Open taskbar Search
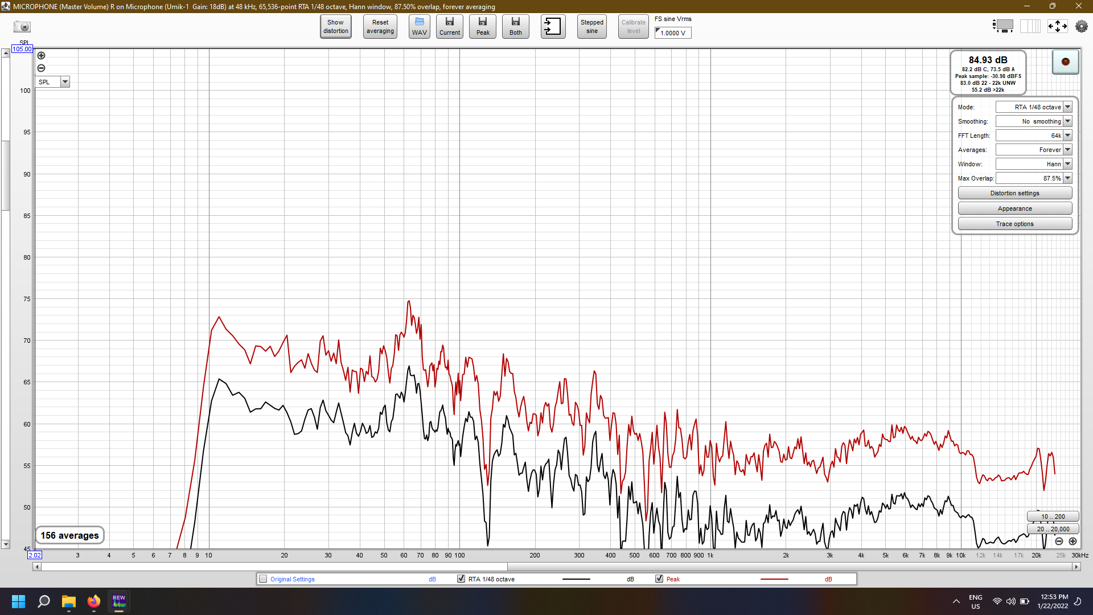The image size is (1093, 615). tap(44, 601)
